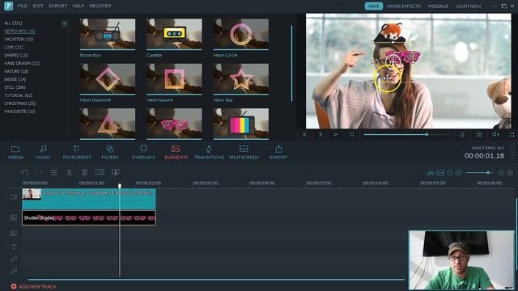
Task: Click the Filmora logo icon
Action: 9,6
